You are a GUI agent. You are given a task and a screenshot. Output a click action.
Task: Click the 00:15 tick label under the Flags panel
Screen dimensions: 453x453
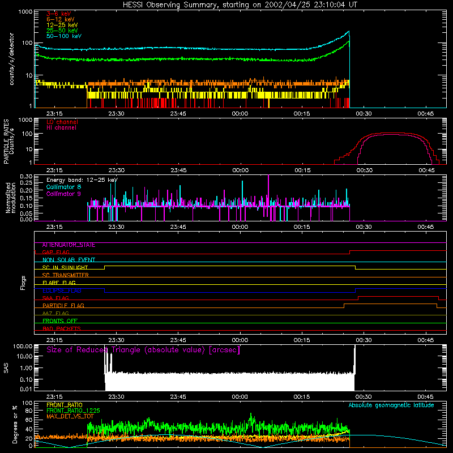pos(302,340)
